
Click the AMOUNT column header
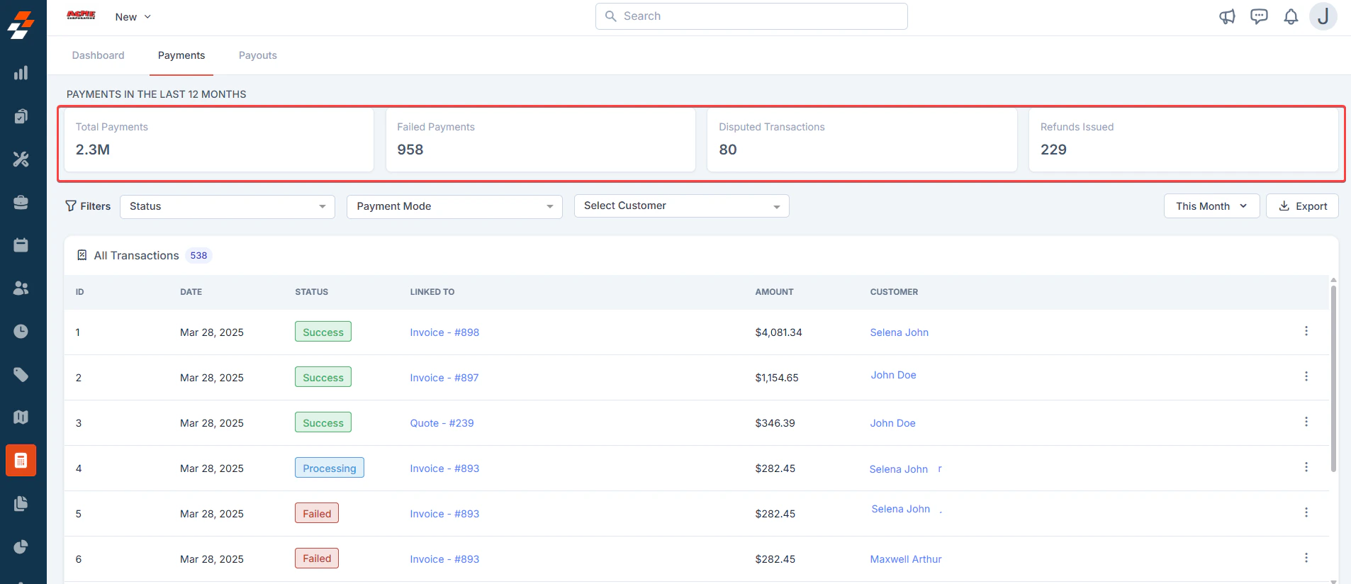[x=774, y=292]
